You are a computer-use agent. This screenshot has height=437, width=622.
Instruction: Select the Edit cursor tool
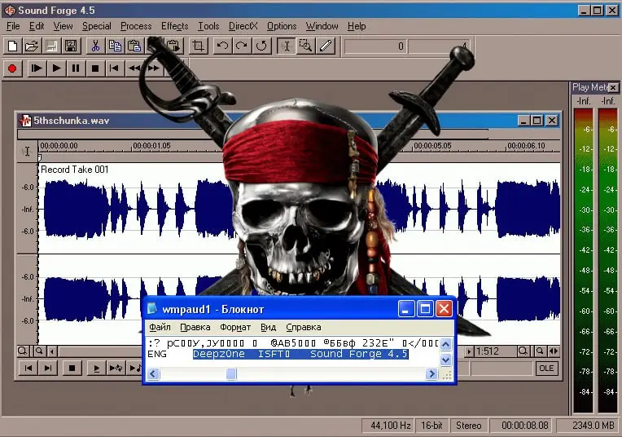pos(287,46)
